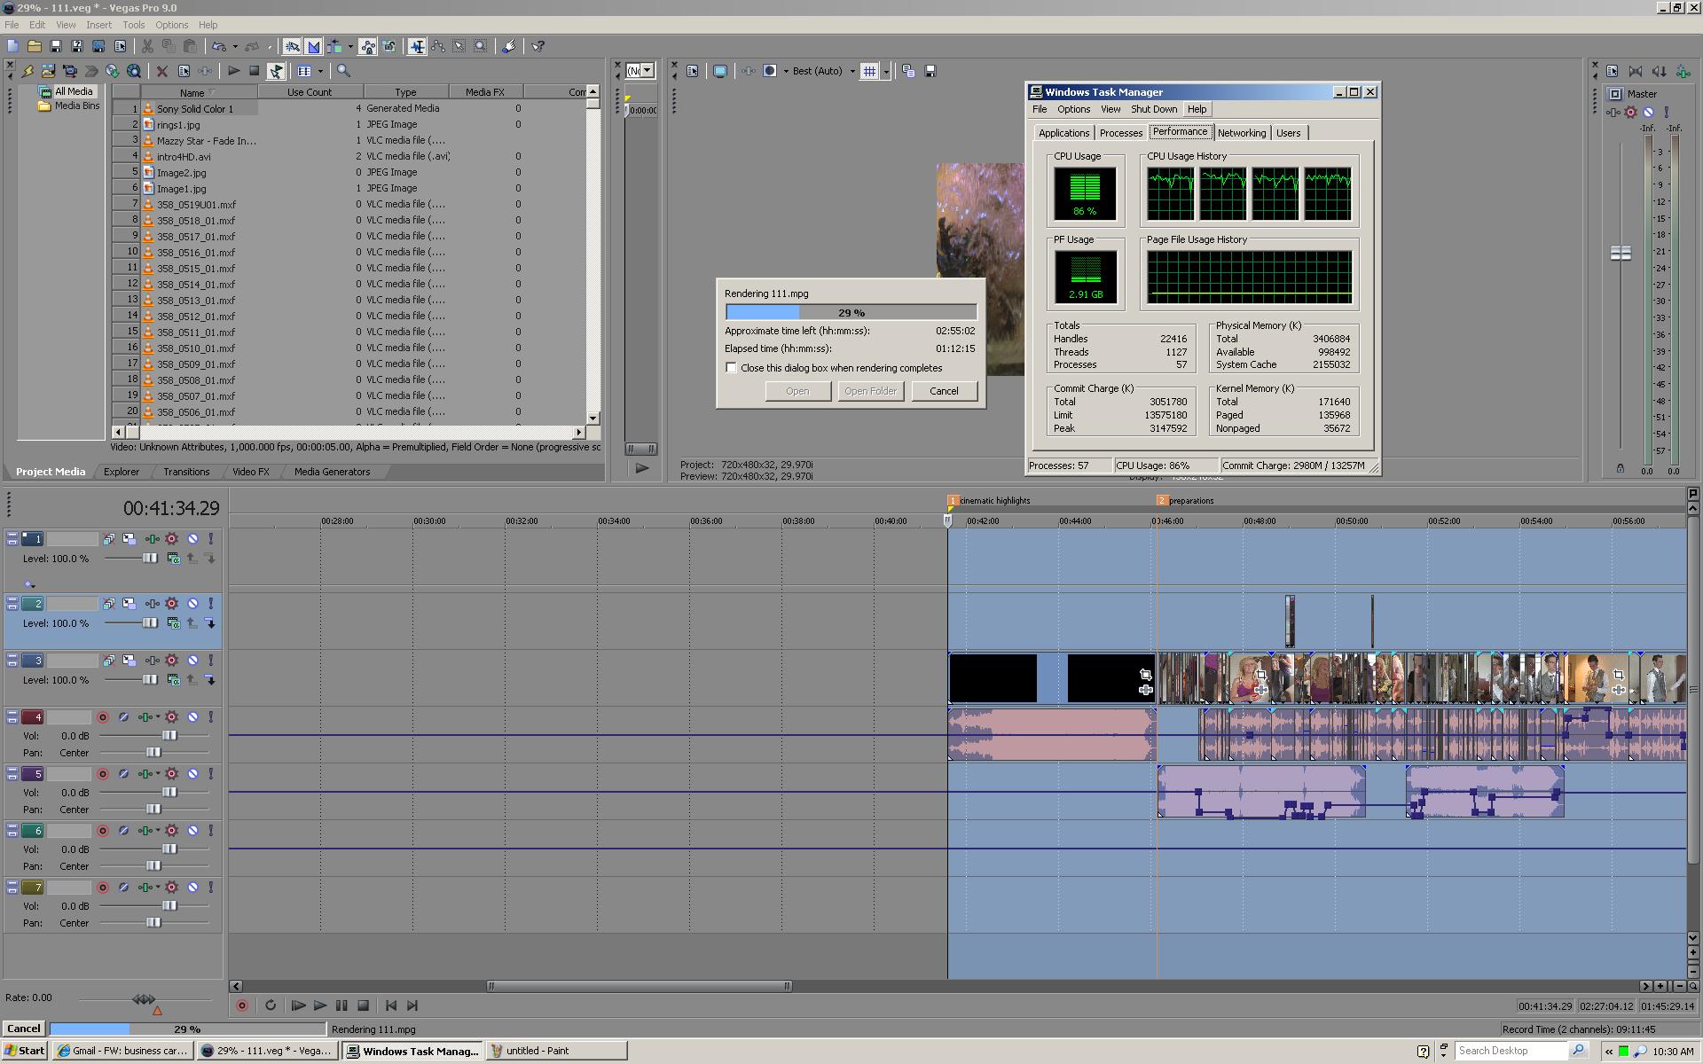The image size is (1703, 1064).
Task: Adjust track 4 volume slider
Action: pyautogui.click(x=169, y=735)
